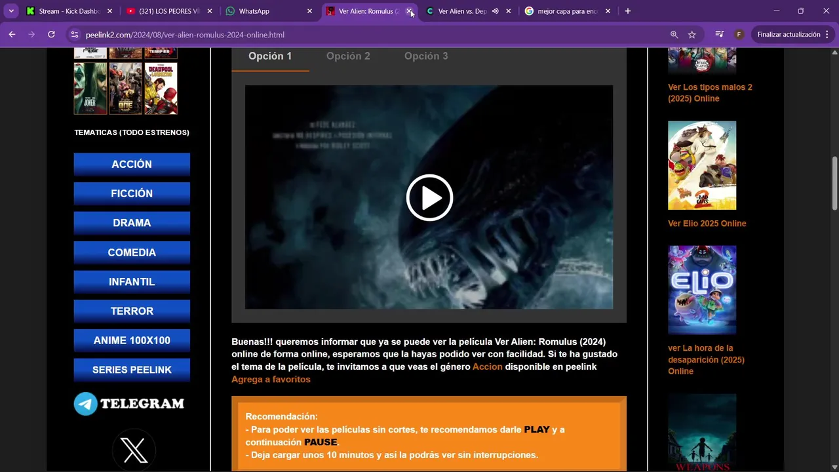The image size is (839, 472).
Task: Open the profile avatar F
Action: click(739, 35)
